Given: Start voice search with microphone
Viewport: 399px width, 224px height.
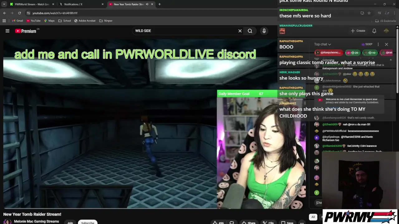Looking at the screenshot, I should [x=264, y=31].
